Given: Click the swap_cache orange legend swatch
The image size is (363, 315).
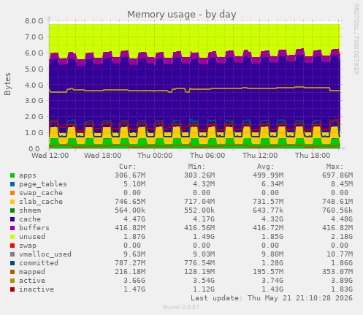Looking at the screenshot, I should tap(12, 193).
